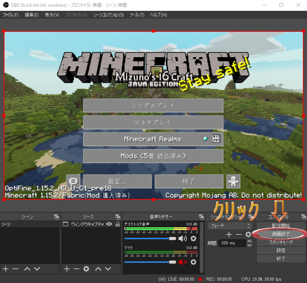Undock the 音声ミキサー panel with popout icon
307x283 pixels.
(x=201, y=217)
